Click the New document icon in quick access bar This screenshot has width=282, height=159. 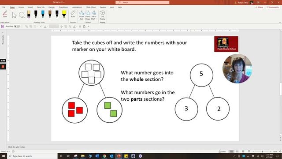pyautogui.click(x=84, y=26)
